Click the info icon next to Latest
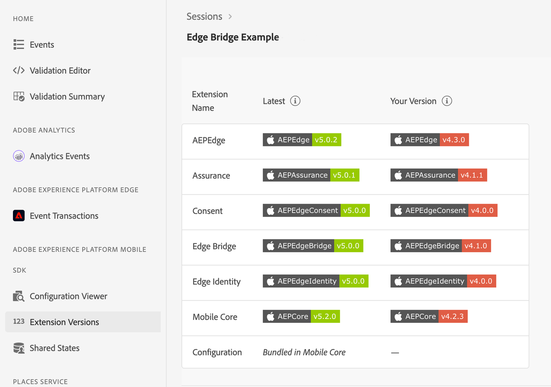 [295, 101]
